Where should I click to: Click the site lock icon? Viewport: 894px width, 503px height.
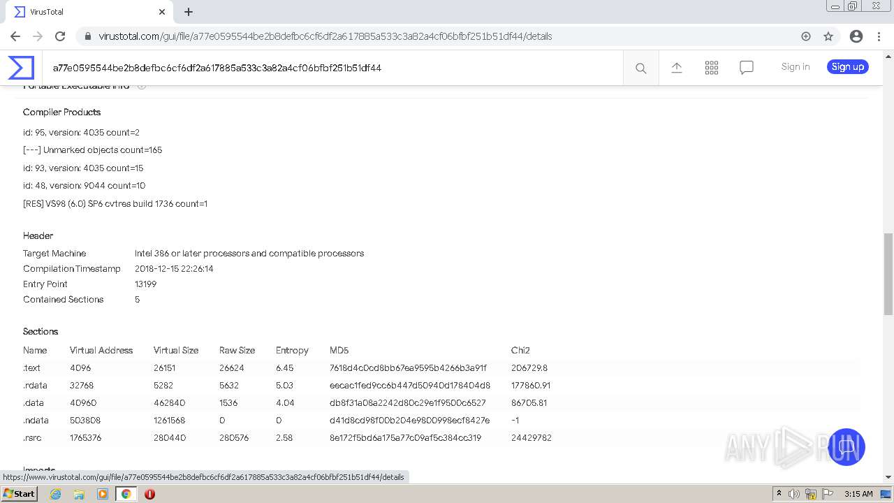click(x=87, y=36)
